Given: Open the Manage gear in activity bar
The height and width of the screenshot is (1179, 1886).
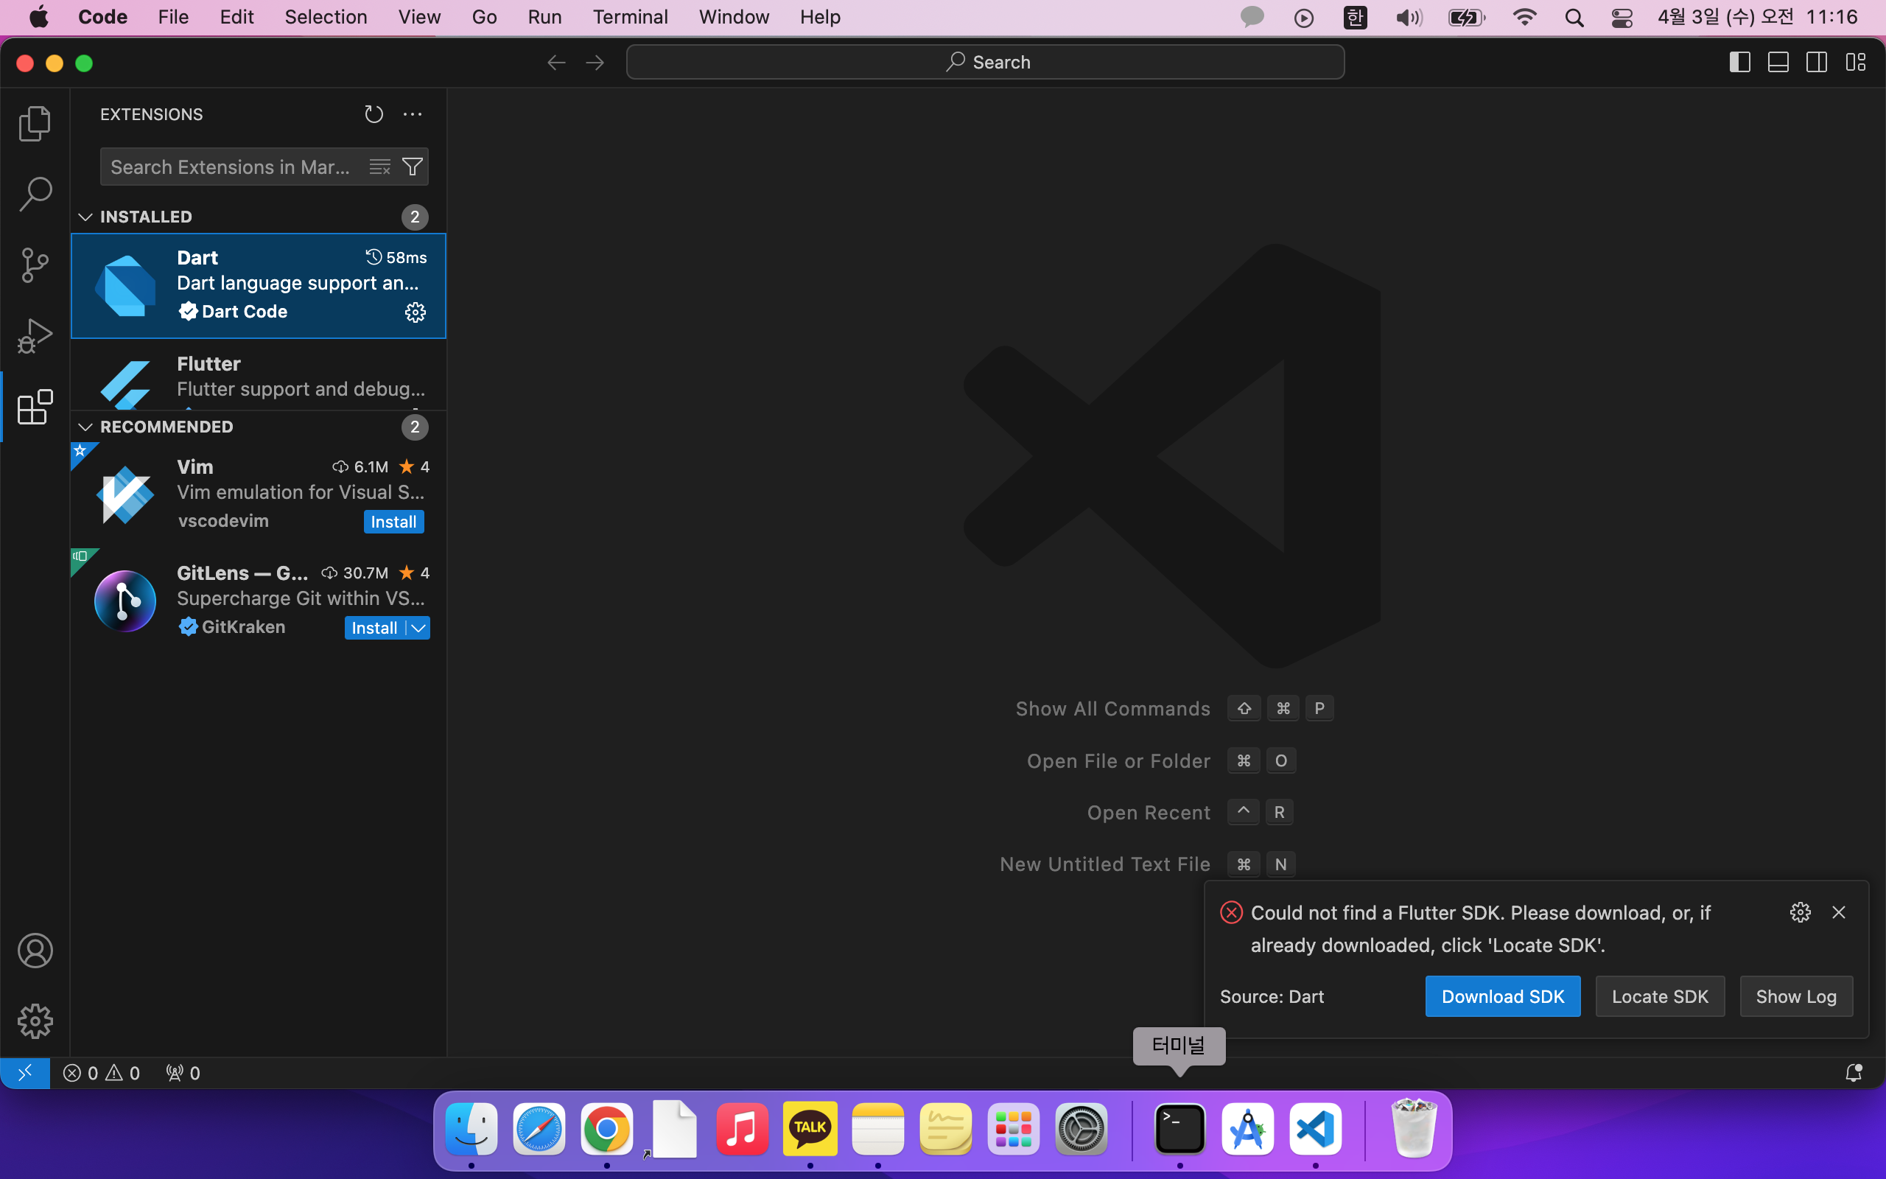Looking at the screenshot, I should [x=35, y=1021].
